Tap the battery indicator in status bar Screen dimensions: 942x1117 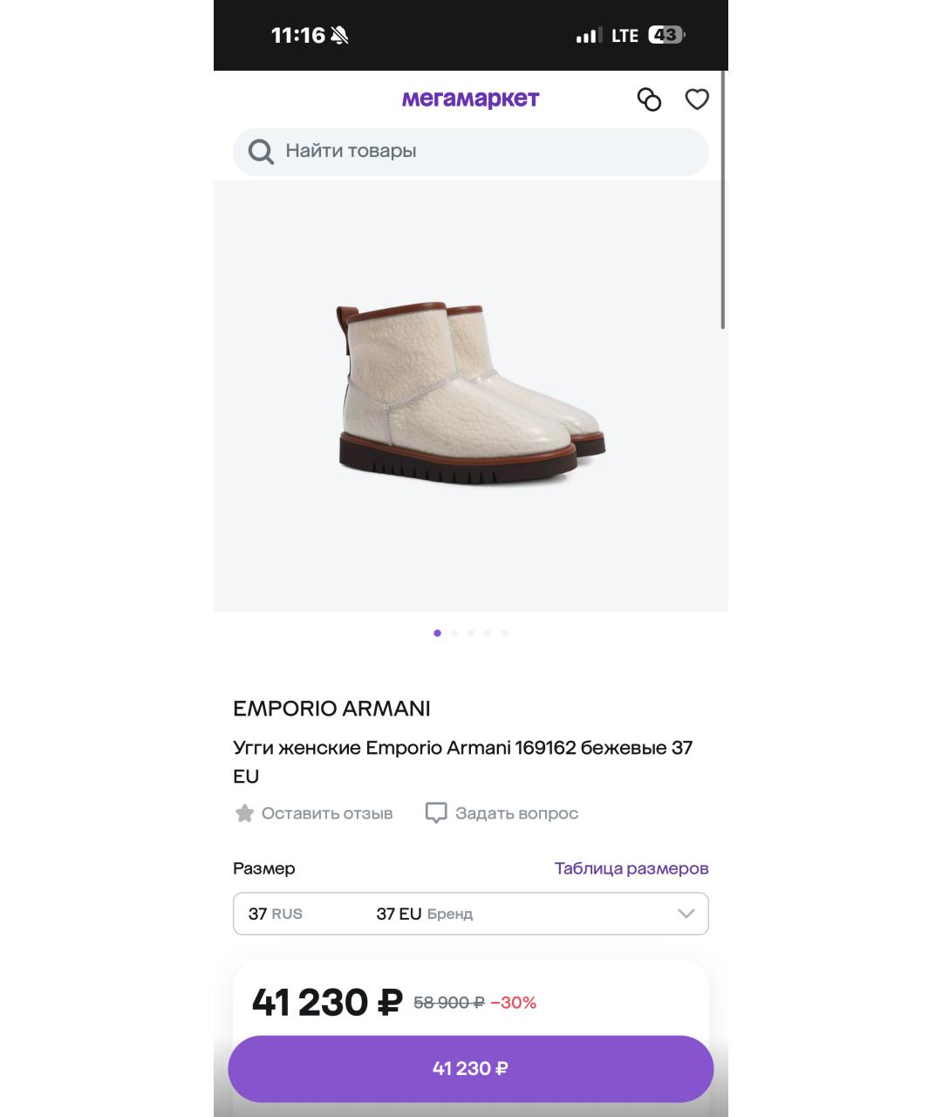[666, 36]
